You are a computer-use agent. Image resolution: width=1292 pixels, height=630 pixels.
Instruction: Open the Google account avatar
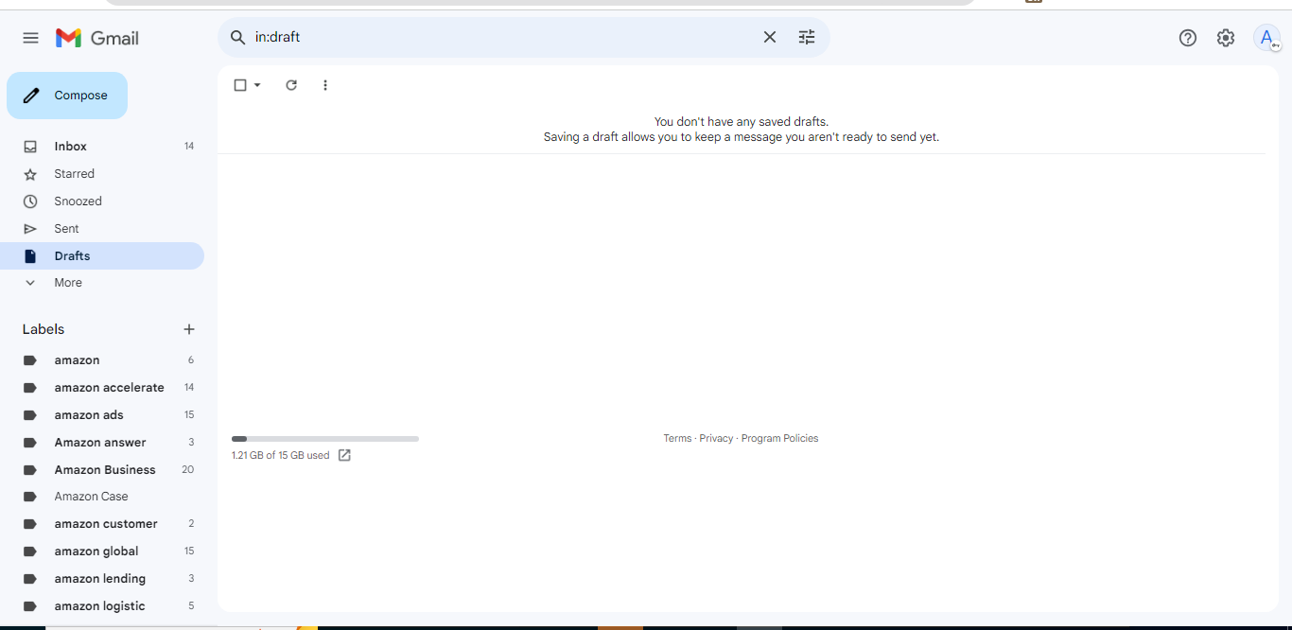[x=1266, y=38]
